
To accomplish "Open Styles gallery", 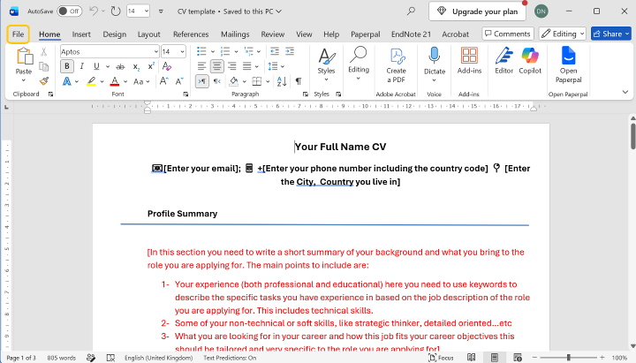I will click(326, 64).
